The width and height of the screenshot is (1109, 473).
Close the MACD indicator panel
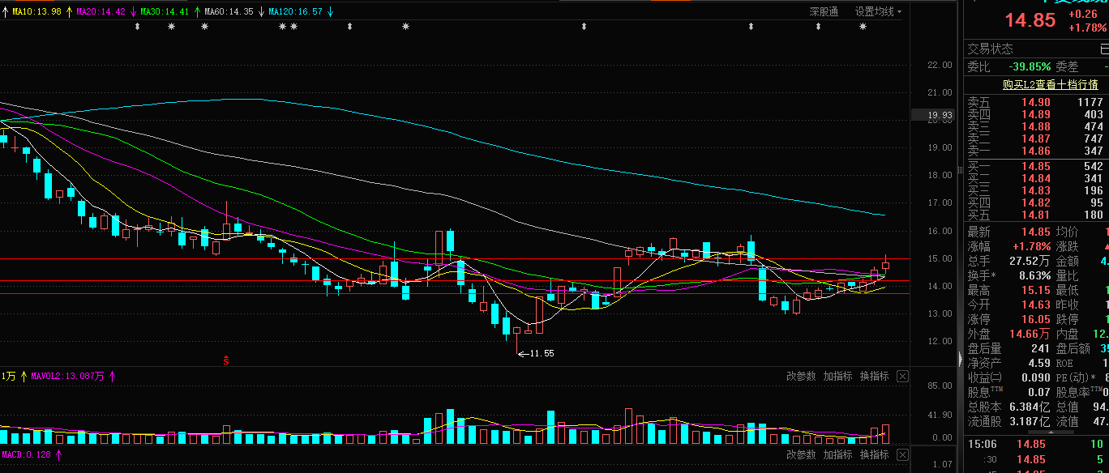pos(902,455)
